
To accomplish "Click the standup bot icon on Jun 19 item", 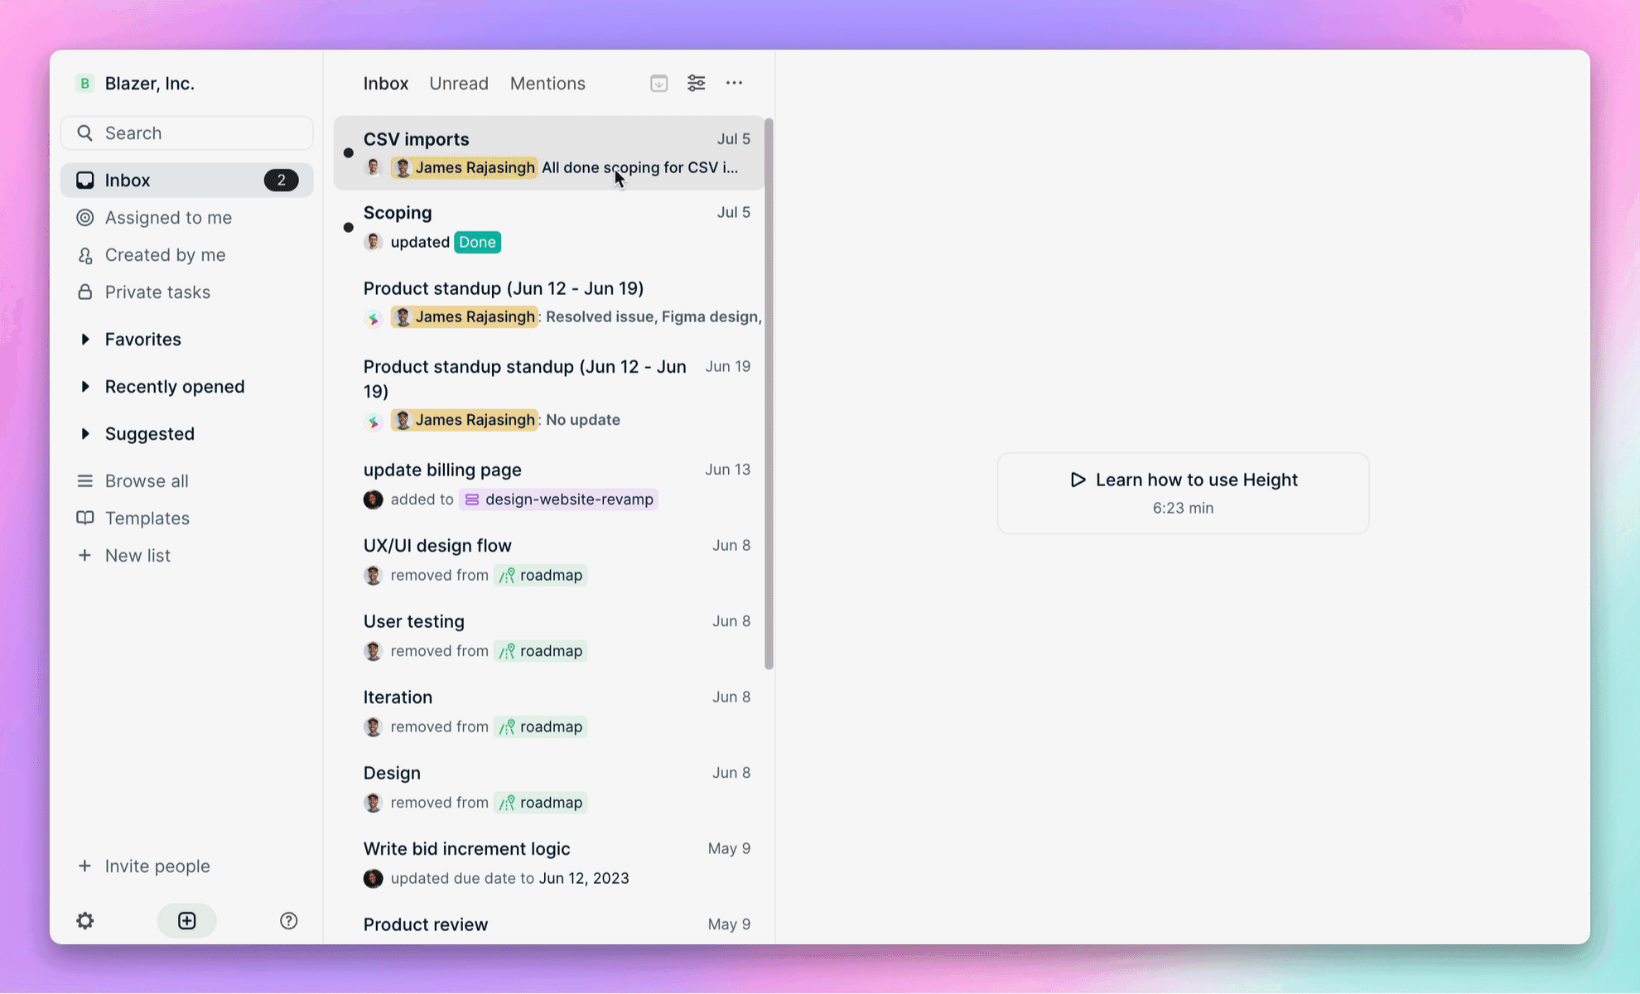I will pyautogui.click(x=374, y=421).
